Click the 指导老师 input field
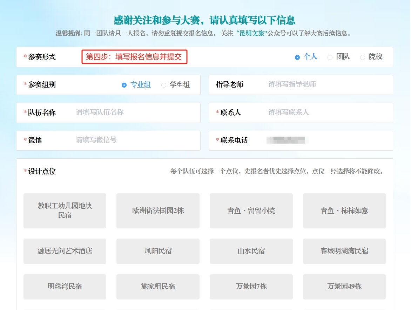This screenshot has height=310, width=411. click(x=326, y=84)
